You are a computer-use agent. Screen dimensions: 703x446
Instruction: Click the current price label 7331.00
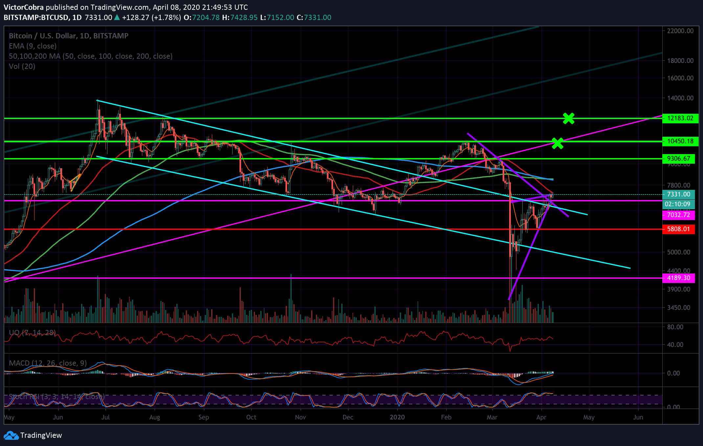(x=679, y=194)
